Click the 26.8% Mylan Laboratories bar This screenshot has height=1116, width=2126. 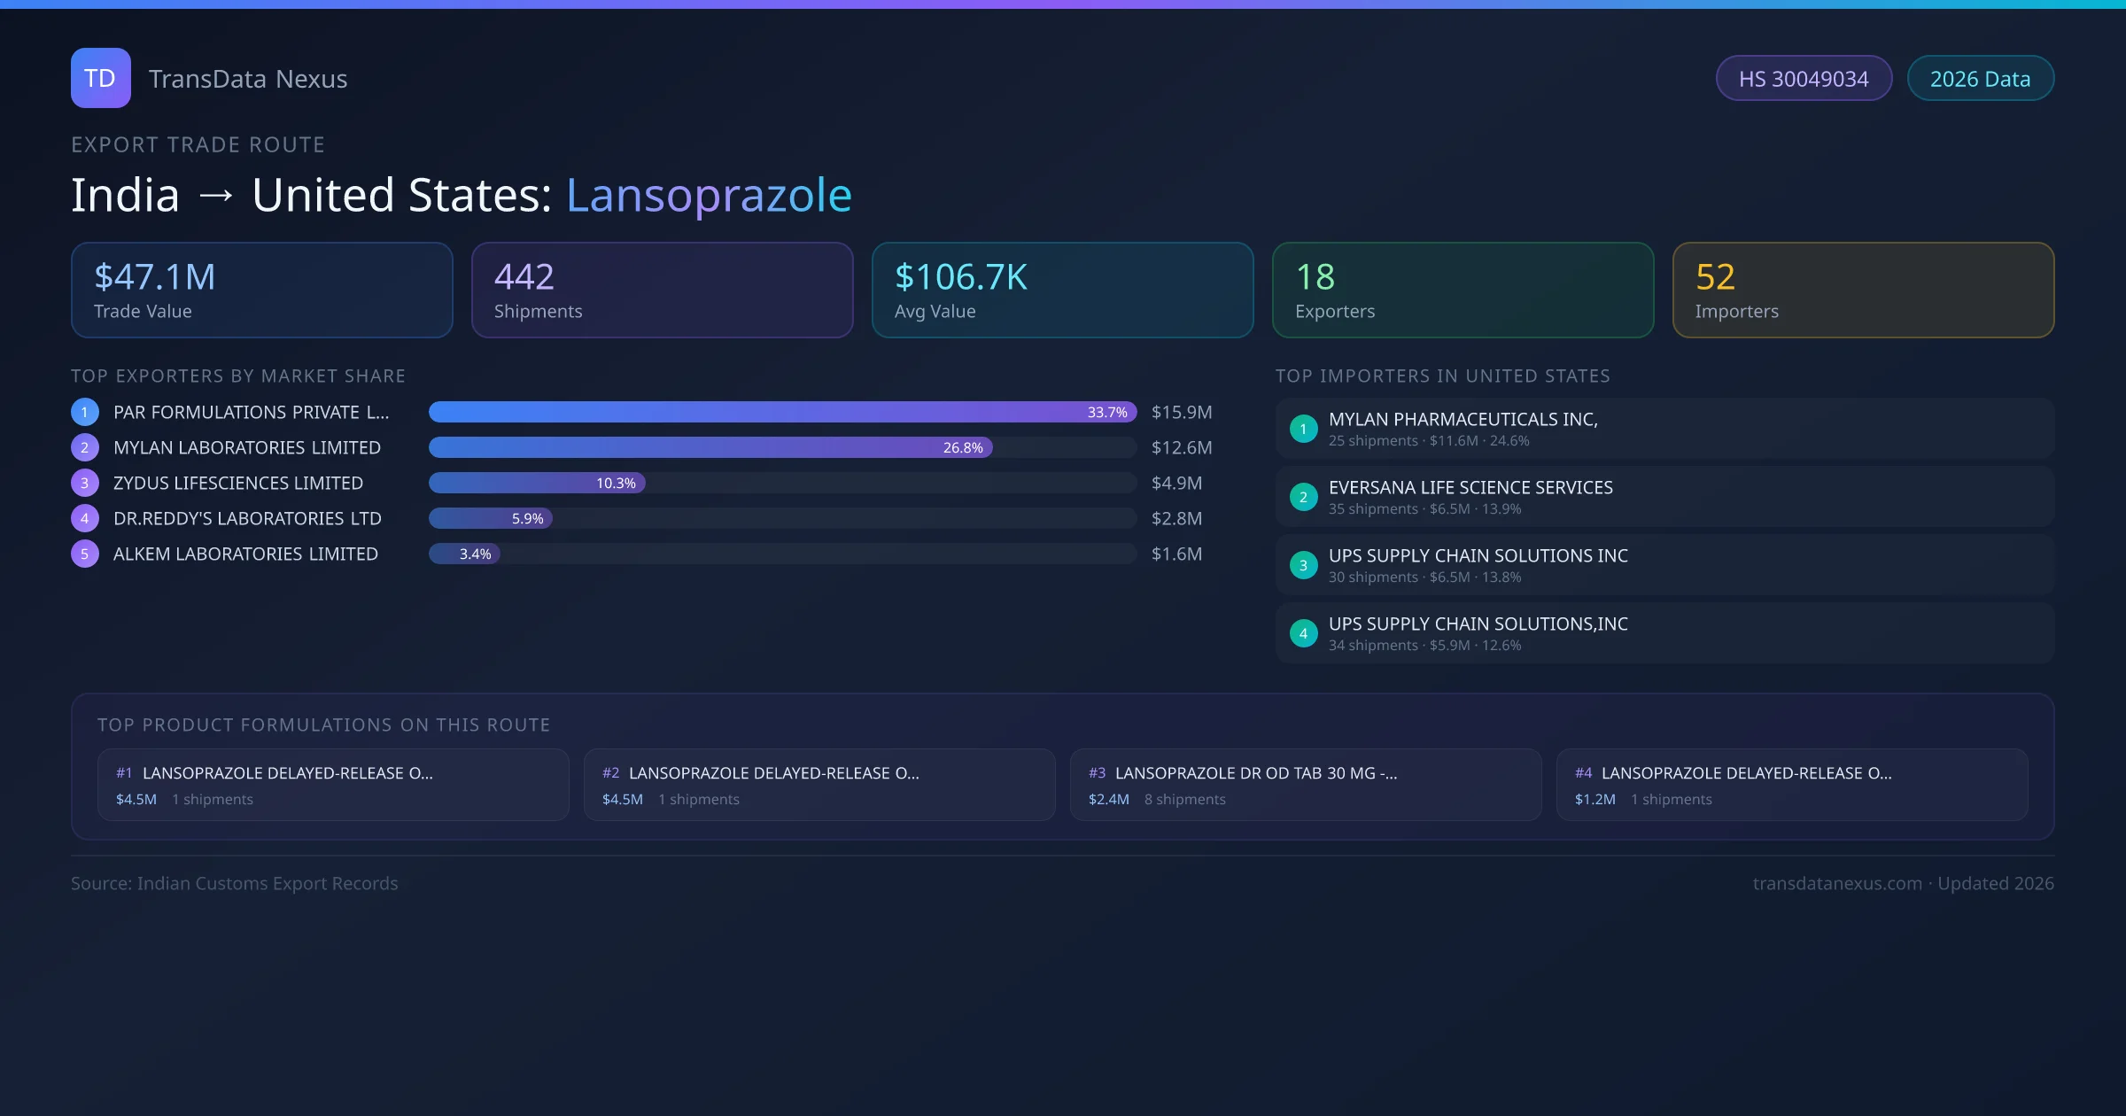coord(709,447)
